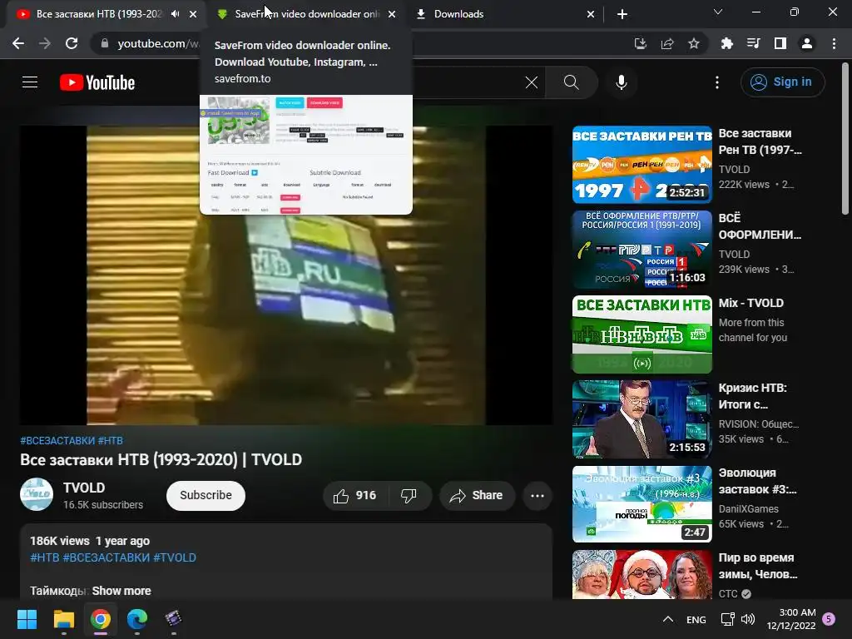Open Chrome profile avatar icon
Screen dimensions: 852x639
coord(806,43)
